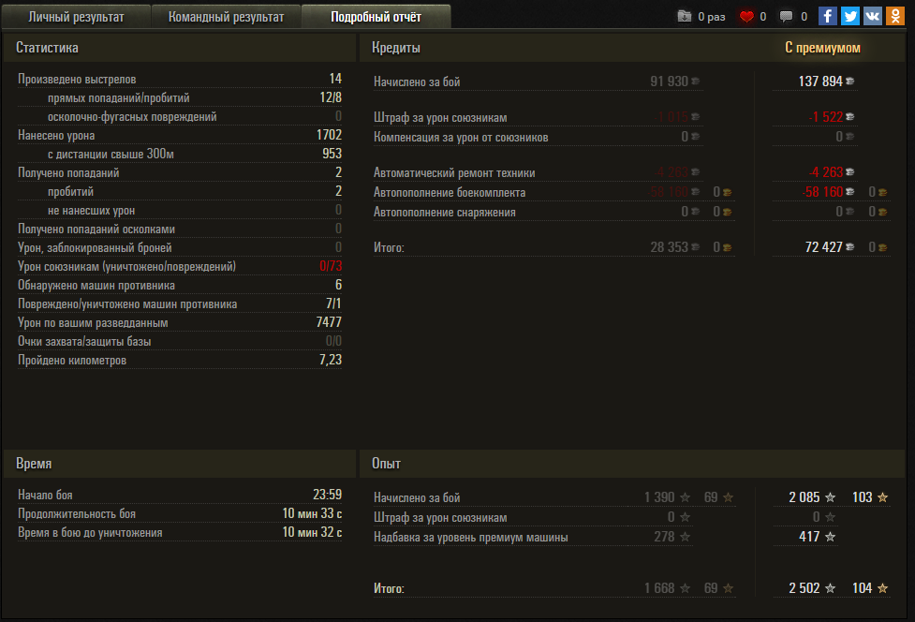Click 'Автопополнение боекомплекта' label
This screenshot has height=622, width=915.
(x=450, y=193)
